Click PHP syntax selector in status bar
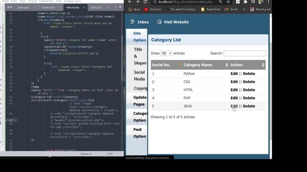Viewport: 307px width, 172px height. pyautogui.click(x=110, y=154)
